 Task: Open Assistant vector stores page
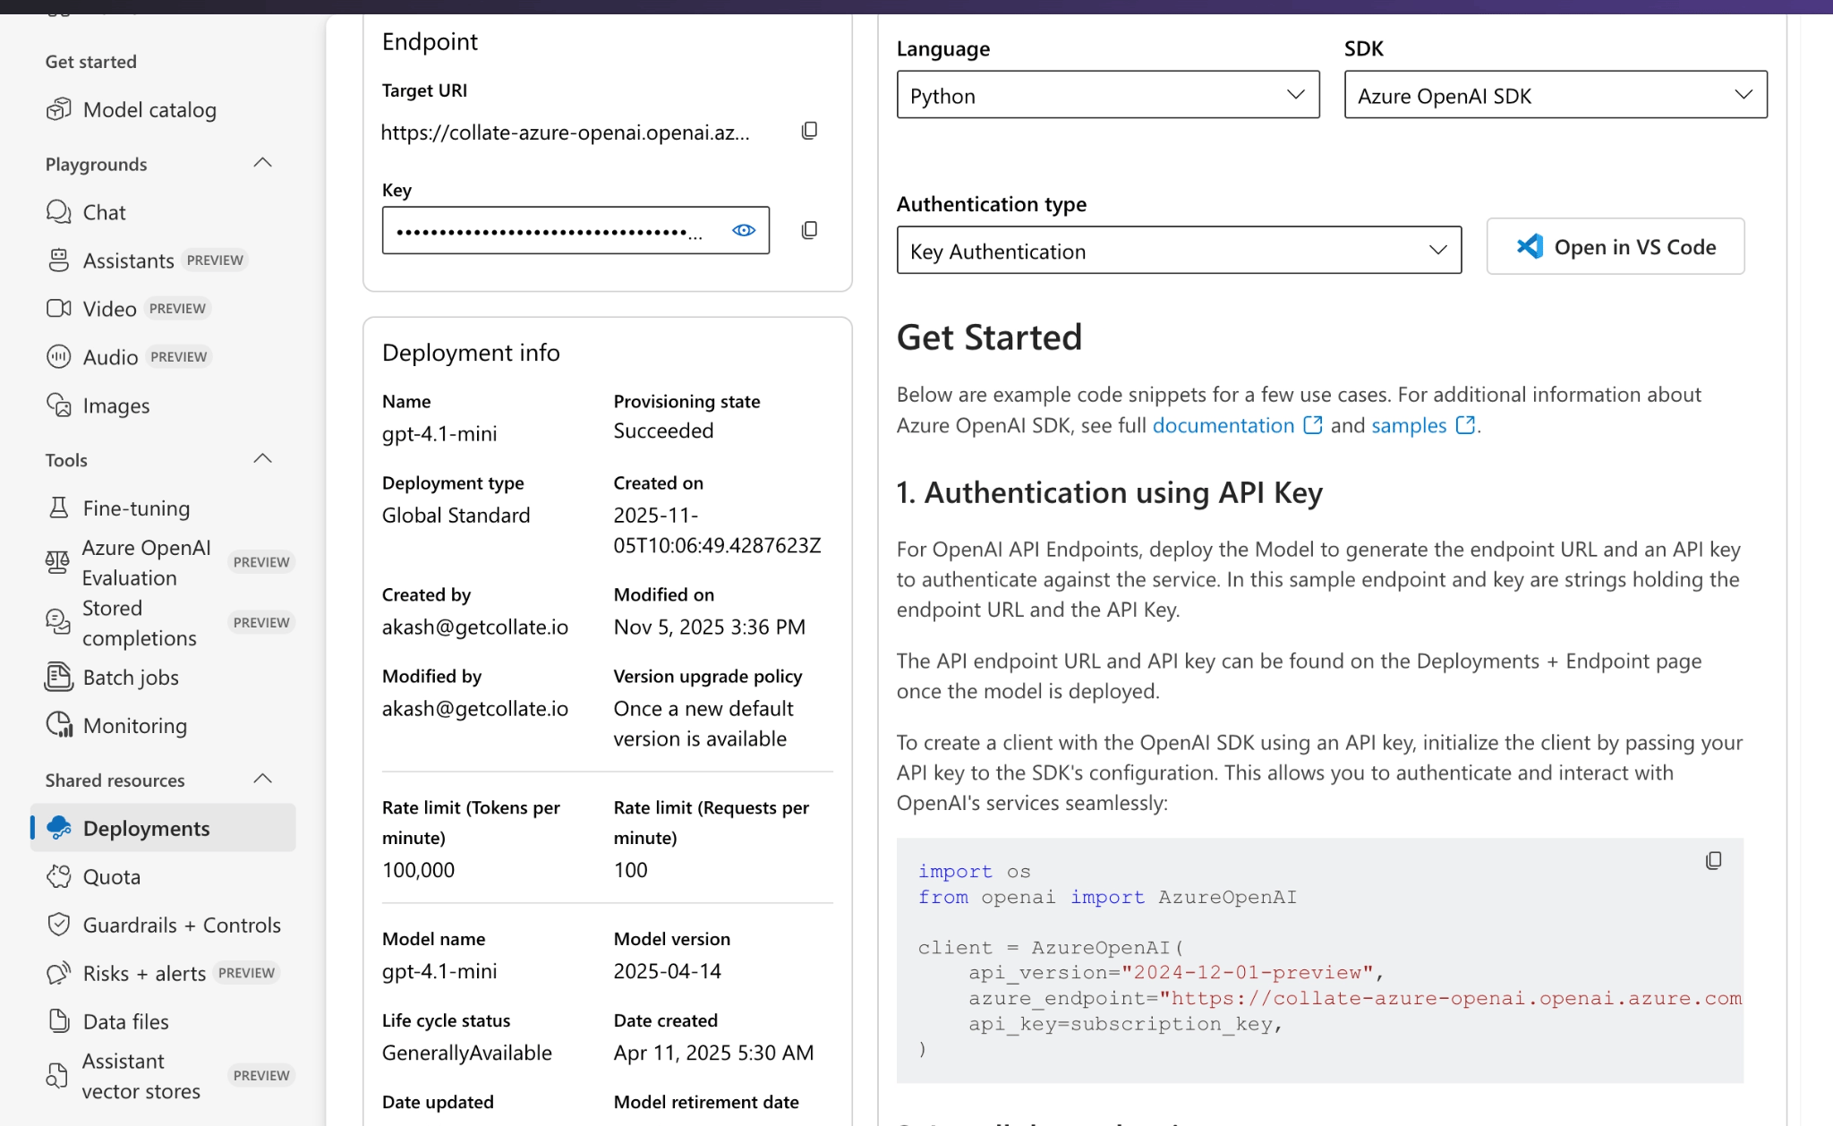(141, 1077)
